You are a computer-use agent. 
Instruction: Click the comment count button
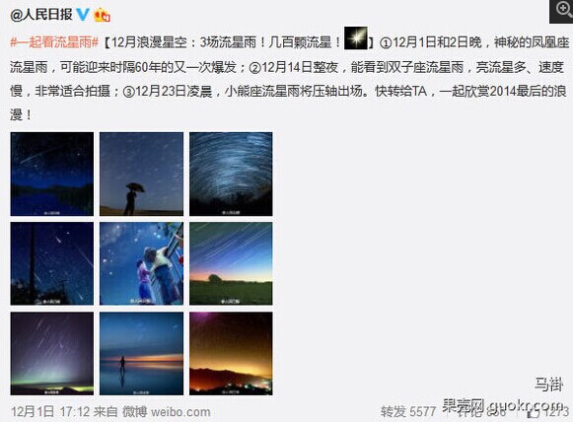click(481, 412)
